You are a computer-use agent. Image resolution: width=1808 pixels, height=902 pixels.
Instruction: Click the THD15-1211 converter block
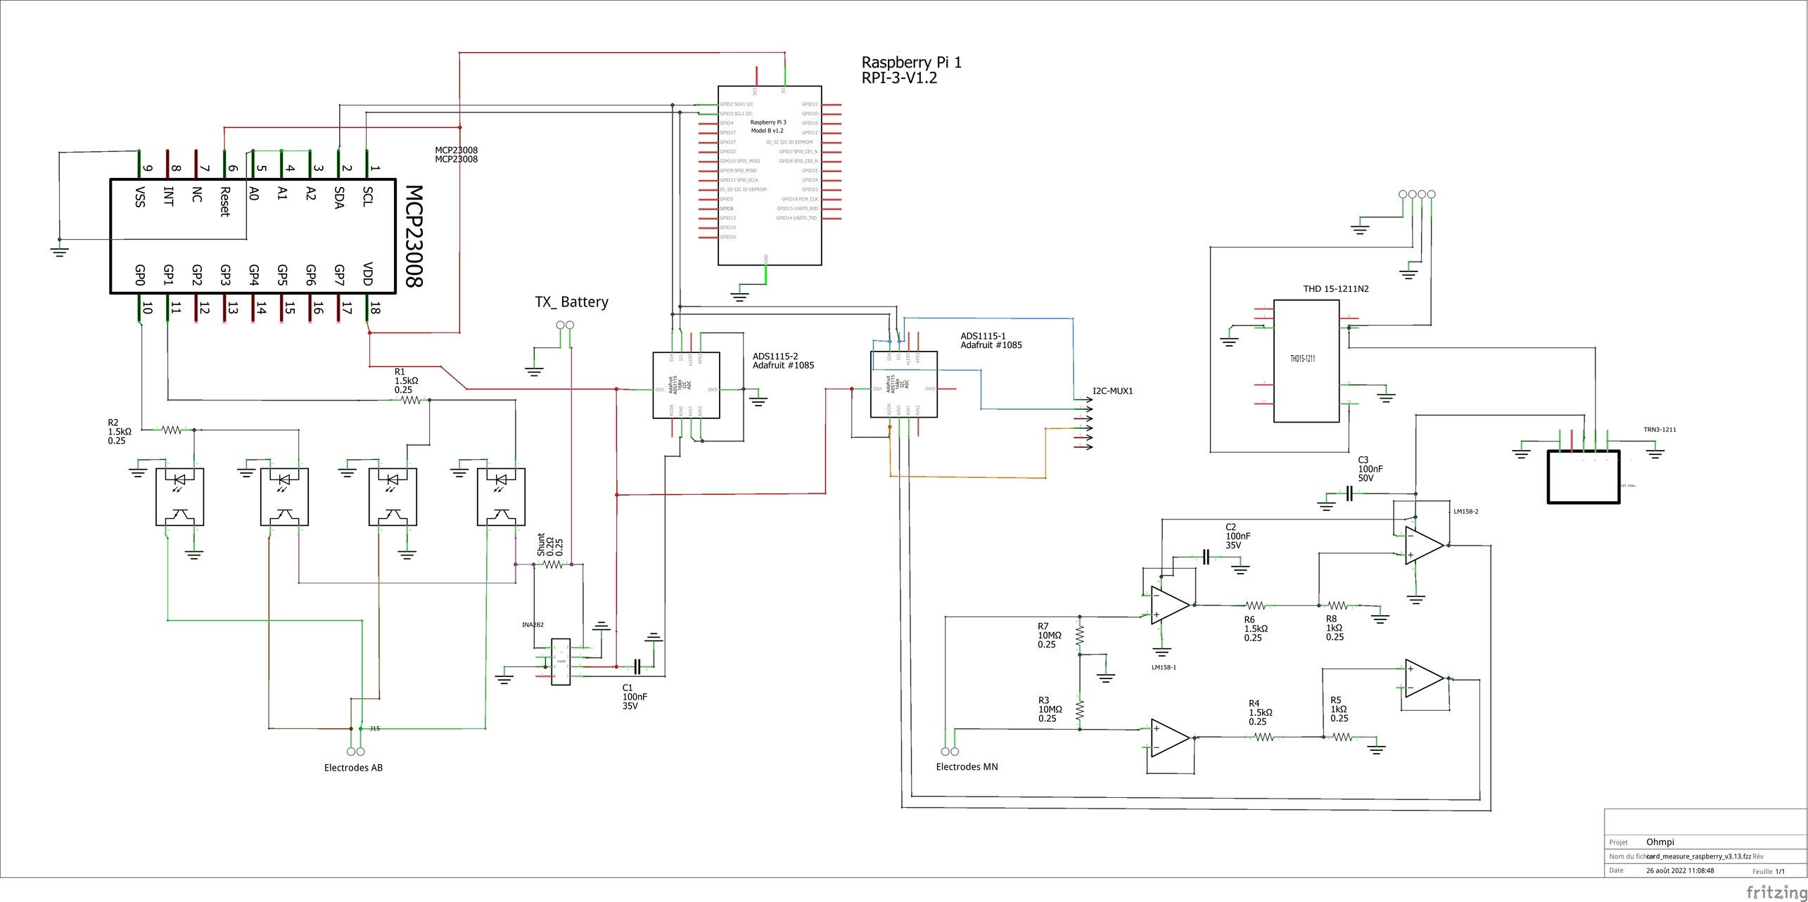click(1305, 361)
